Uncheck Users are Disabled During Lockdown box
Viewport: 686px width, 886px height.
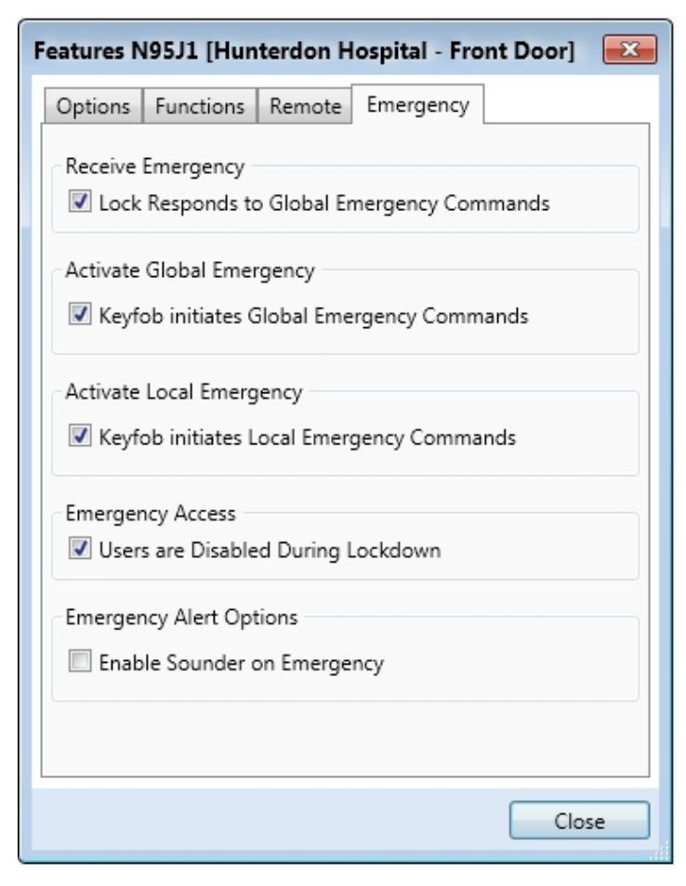(80, 549)
